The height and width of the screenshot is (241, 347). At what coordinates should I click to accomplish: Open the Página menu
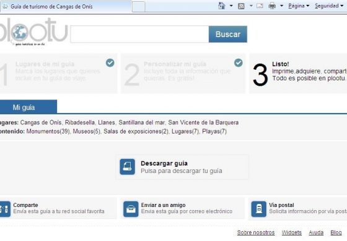coord(299,6)
